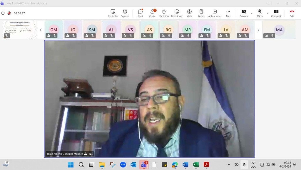Viewport: 301px width, 170px height.
Task: Open Aplicaciones add-ins
Action: coord(215,13)
